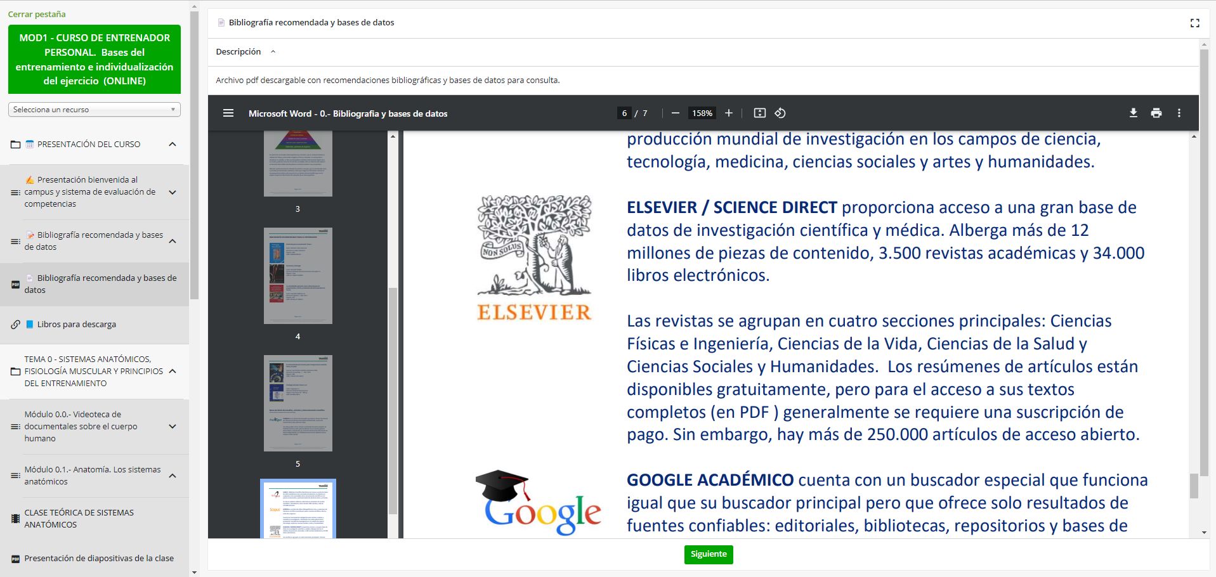The image size is (1216, 577).
Task: Toggle the PDF viewer sidebar menu icon
Action: 228,113
